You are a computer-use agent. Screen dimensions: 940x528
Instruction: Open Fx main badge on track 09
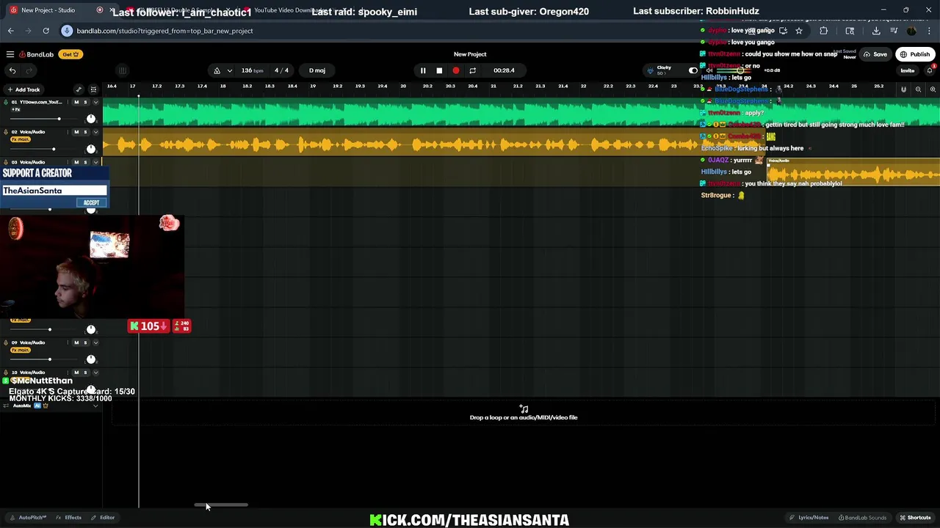(x=21, y=350)
